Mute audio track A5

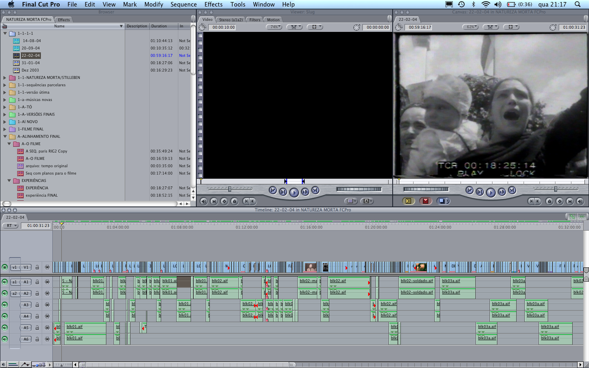point(4,328)
